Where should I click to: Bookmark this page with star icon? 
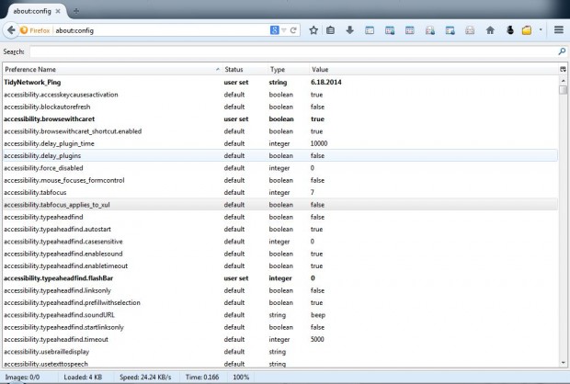pos(313,30)
